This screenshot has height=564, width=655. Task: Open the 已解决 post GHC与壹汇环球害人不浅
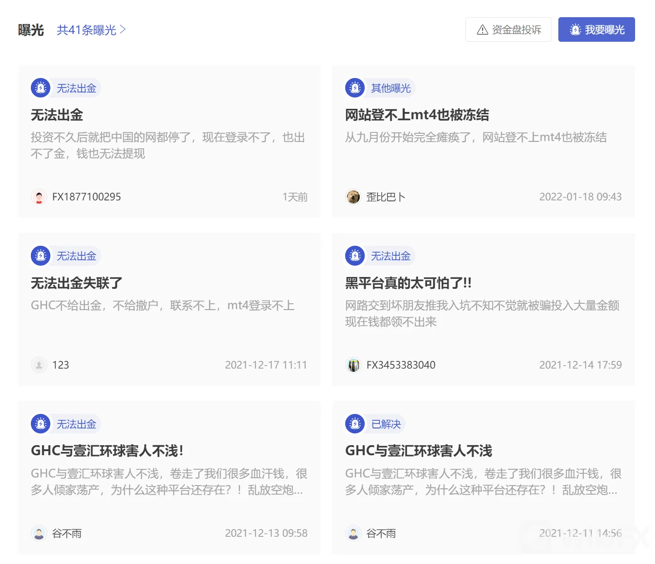click(419, 451)
